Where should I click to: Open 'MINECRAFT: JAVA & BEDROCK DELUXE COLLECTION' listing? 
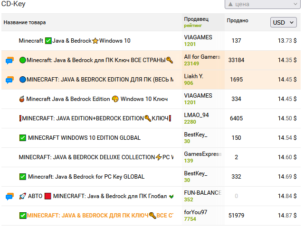[96, 157]
